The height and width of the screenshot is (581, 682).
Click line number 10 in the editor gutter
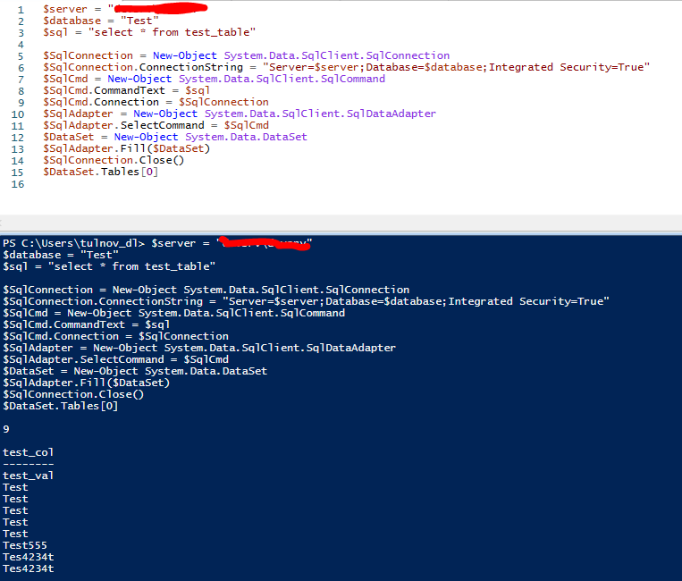(18, 114)
